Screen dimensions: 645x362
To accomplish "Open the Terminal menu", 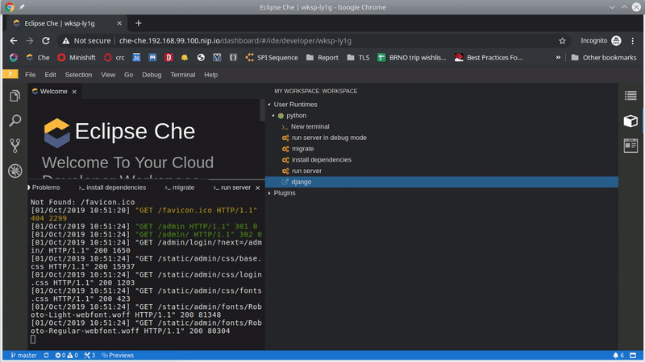I will (183, 75).
